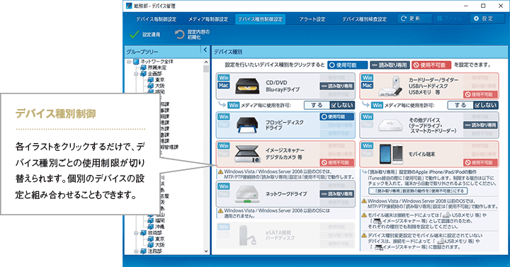Screen dimensions: 510x267
Task: Set CD/DVD per-media permission to する
Action: point(317,105)
